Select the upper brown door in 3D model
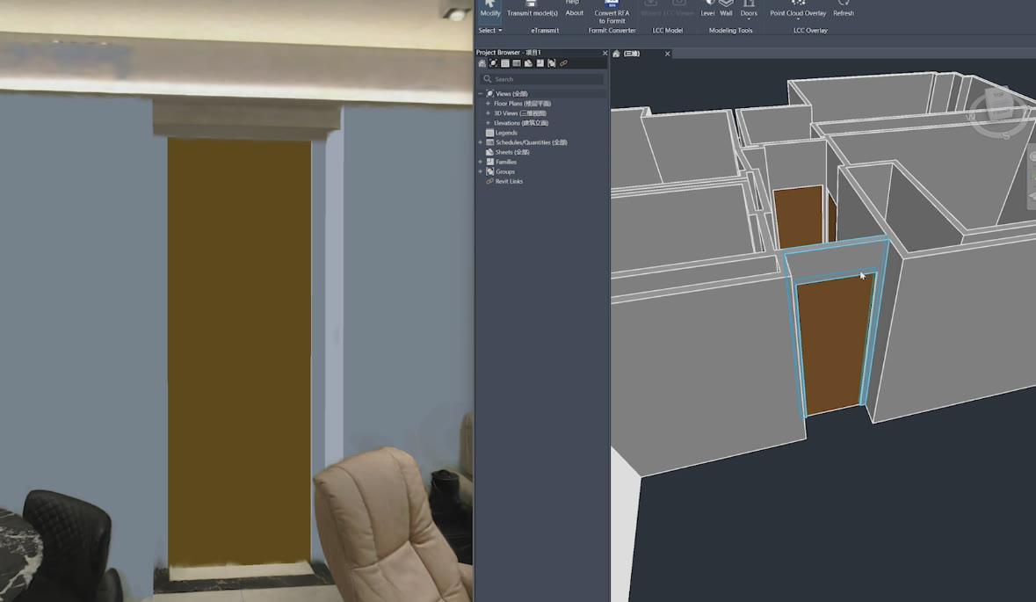Screen dimensions: 1036x602 801,218
